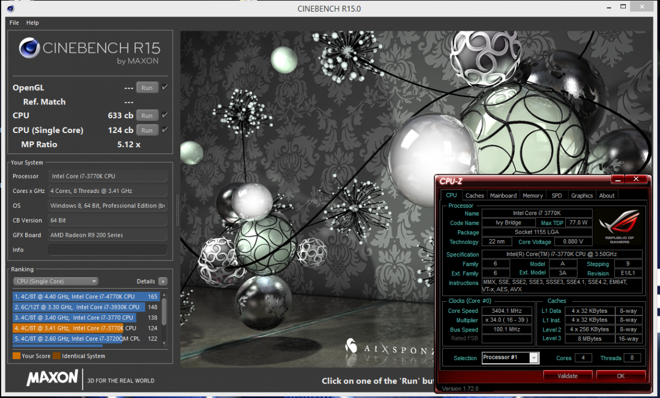The image size is (660, 398).
Task: Click the Name field Intel Core i7 3770K
Action: 537,213
